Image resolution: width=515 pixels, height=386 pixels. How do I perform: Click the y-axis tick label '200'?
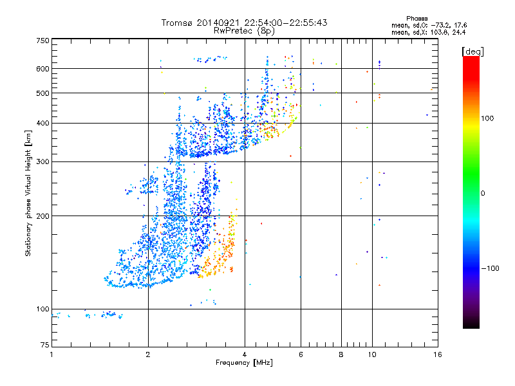pos(42,216)
